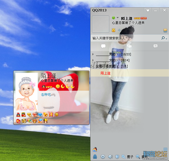The height and width of the screenshot is (161, 169).
Task: Click the smiley level icon in card
Action: click(x=58, y=86)
